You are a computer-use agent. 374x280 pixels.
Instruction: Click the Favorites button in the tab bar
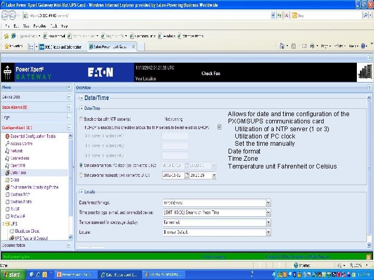pyautogui.click(x=14, y=46)
